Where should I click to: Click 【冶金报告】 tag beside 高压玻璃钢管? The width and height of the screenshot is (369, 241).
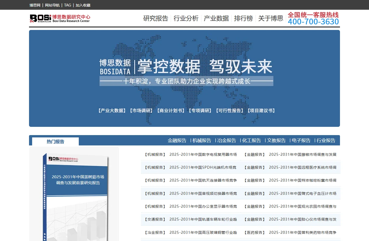pyautogui.click(x=155, y=232)
